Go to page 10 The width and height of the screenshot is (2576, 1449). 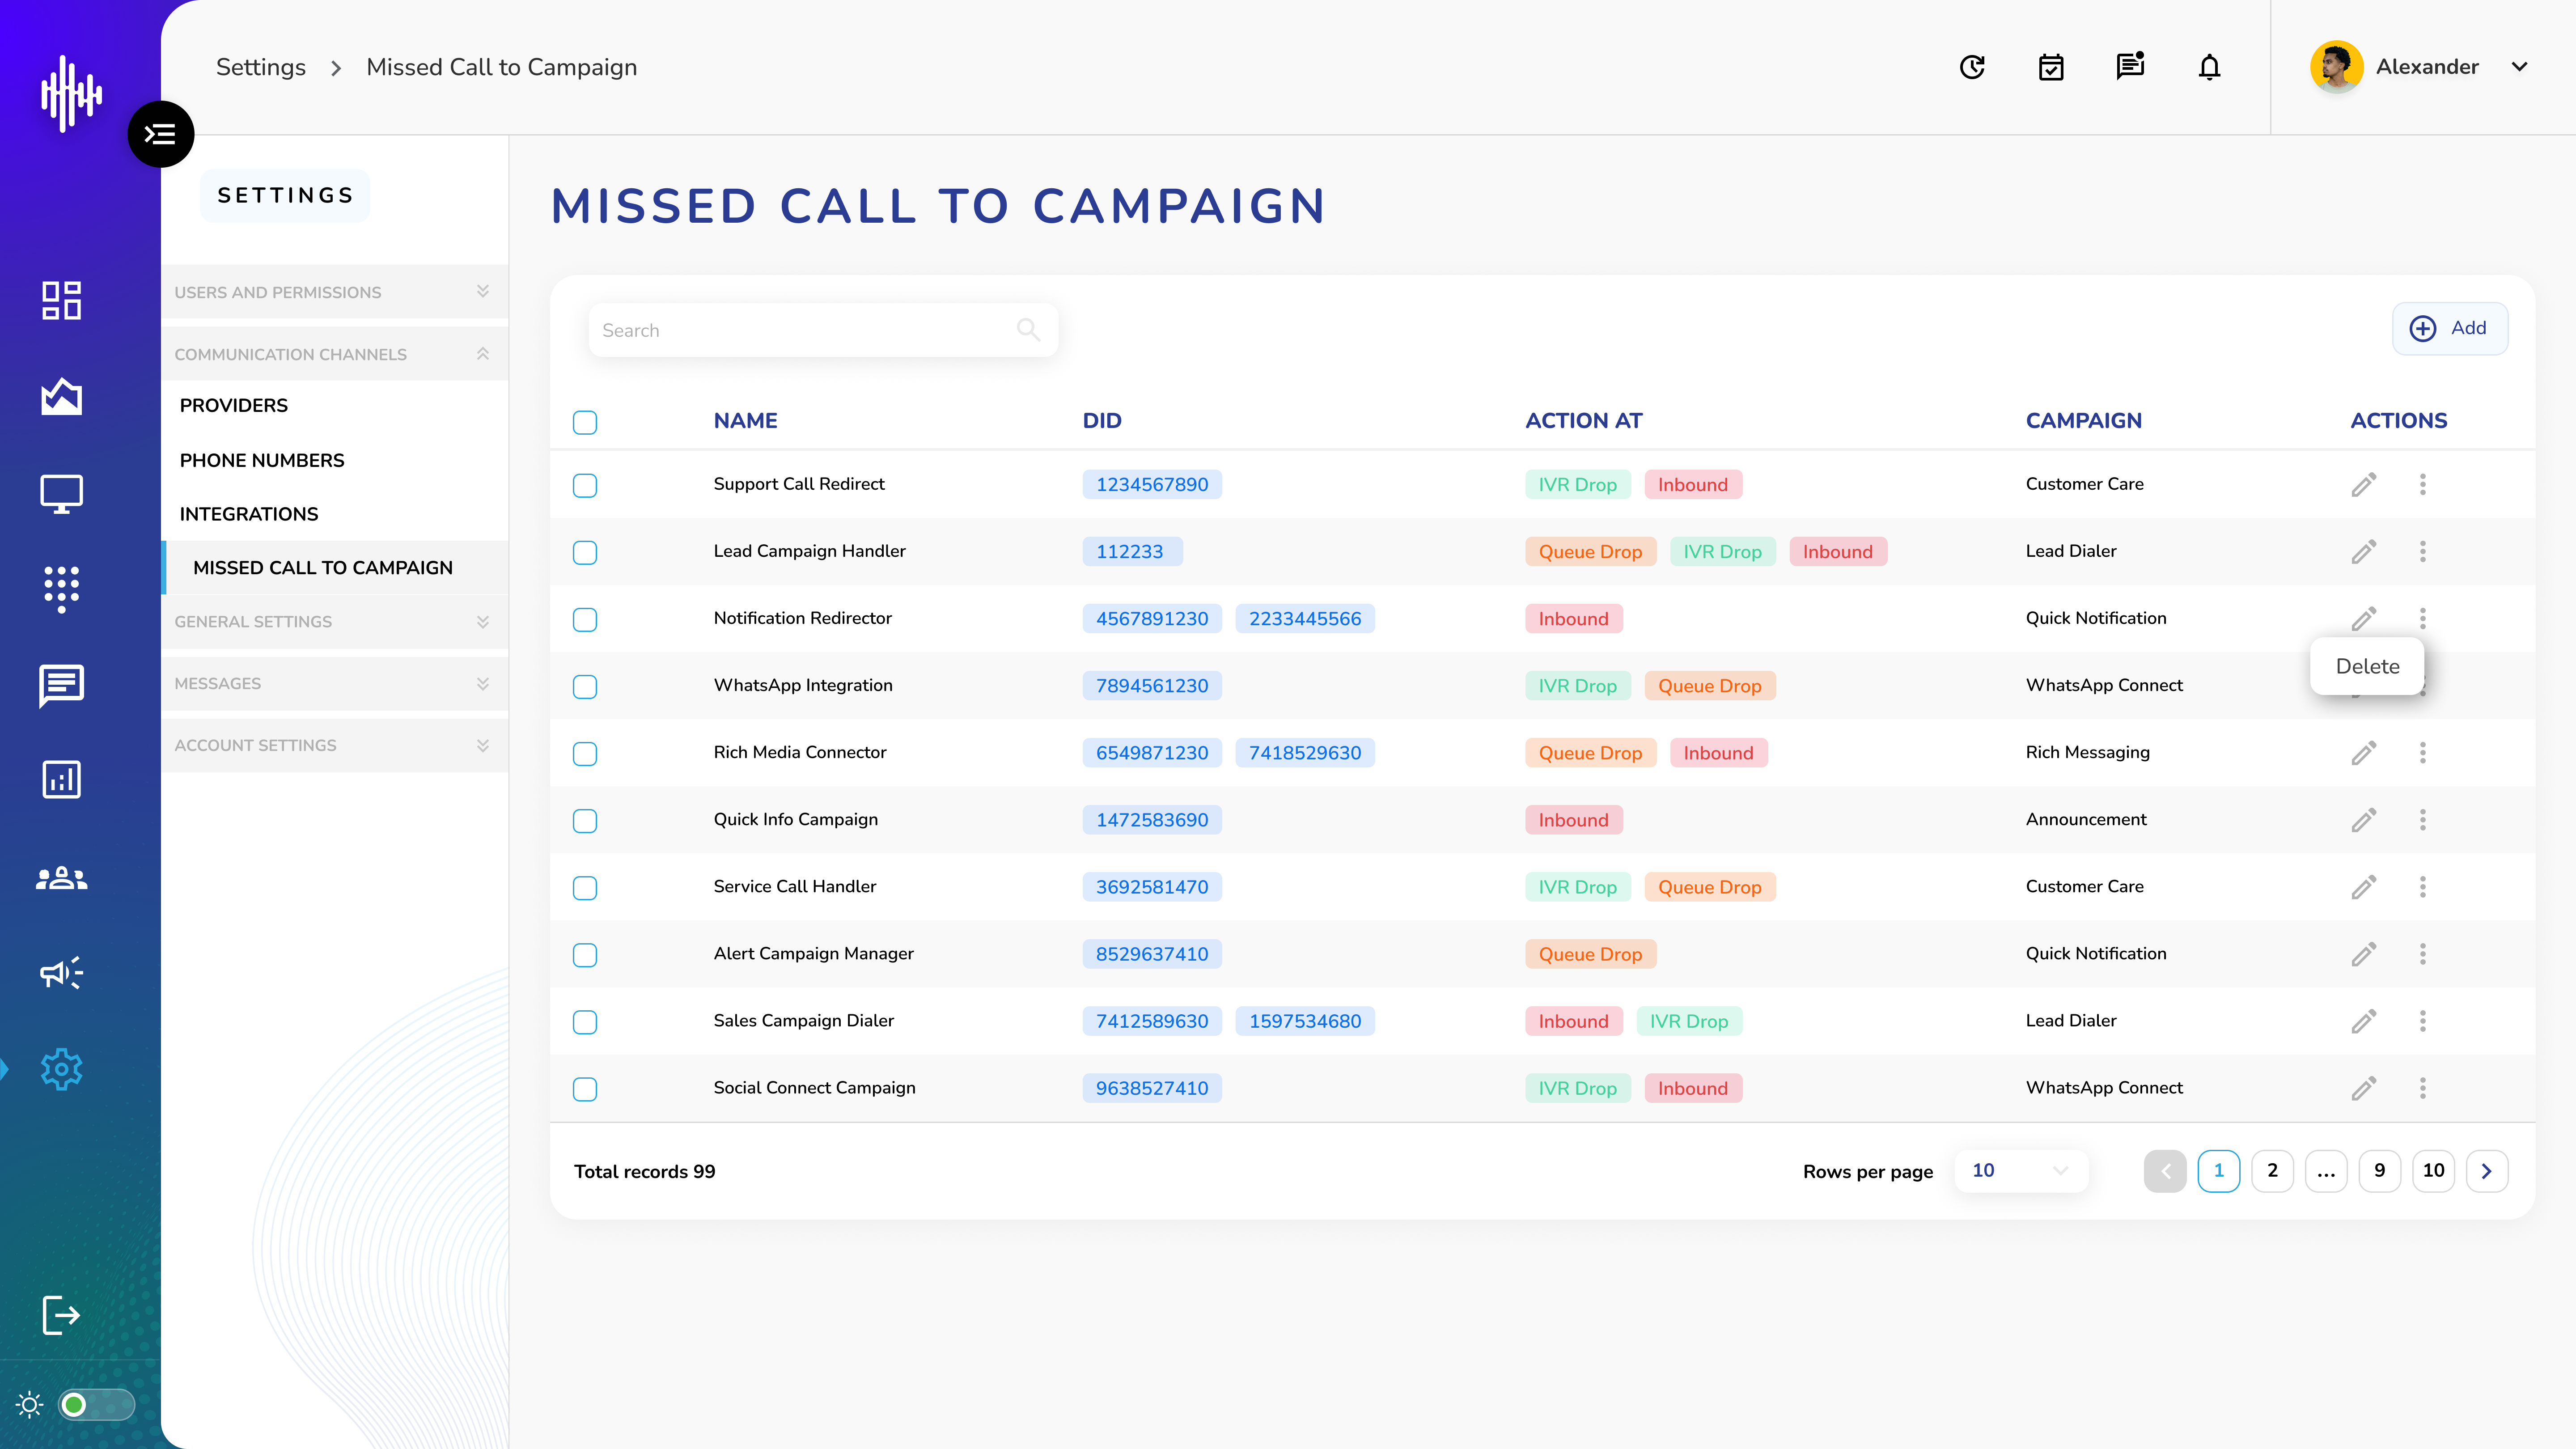pyautogui.click(x=2433, y=1170)
